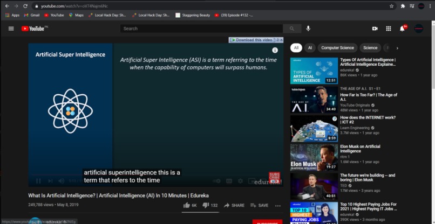
Task: Open Top 10 Highest Paying Jobs title
Action: point(369,207)
